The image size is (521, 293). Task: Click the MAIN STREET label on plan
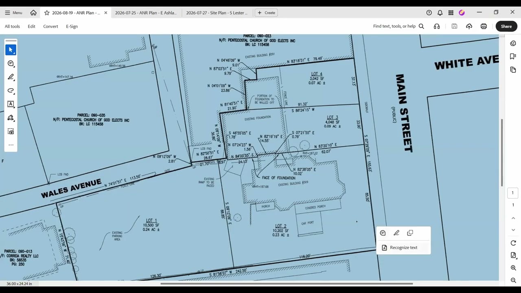[404, 113]
